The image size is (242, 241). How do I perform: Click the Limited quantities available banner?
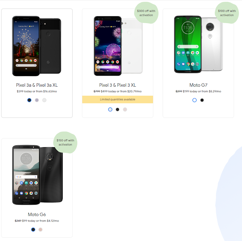coord(118,100)
